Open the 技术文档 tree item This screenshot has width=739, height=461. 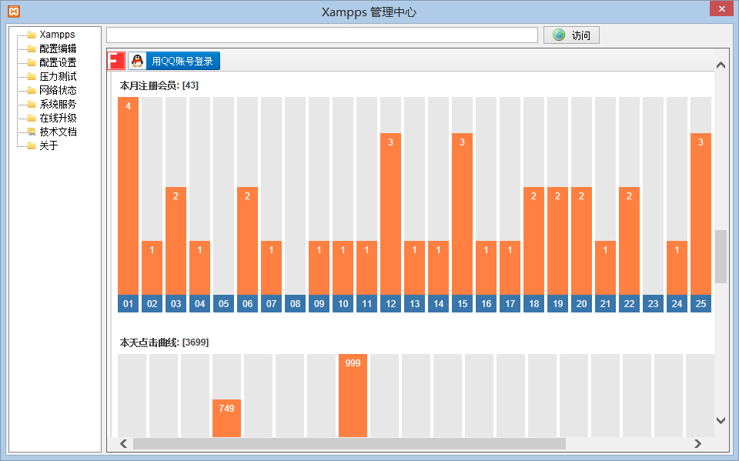pos(58,132)
